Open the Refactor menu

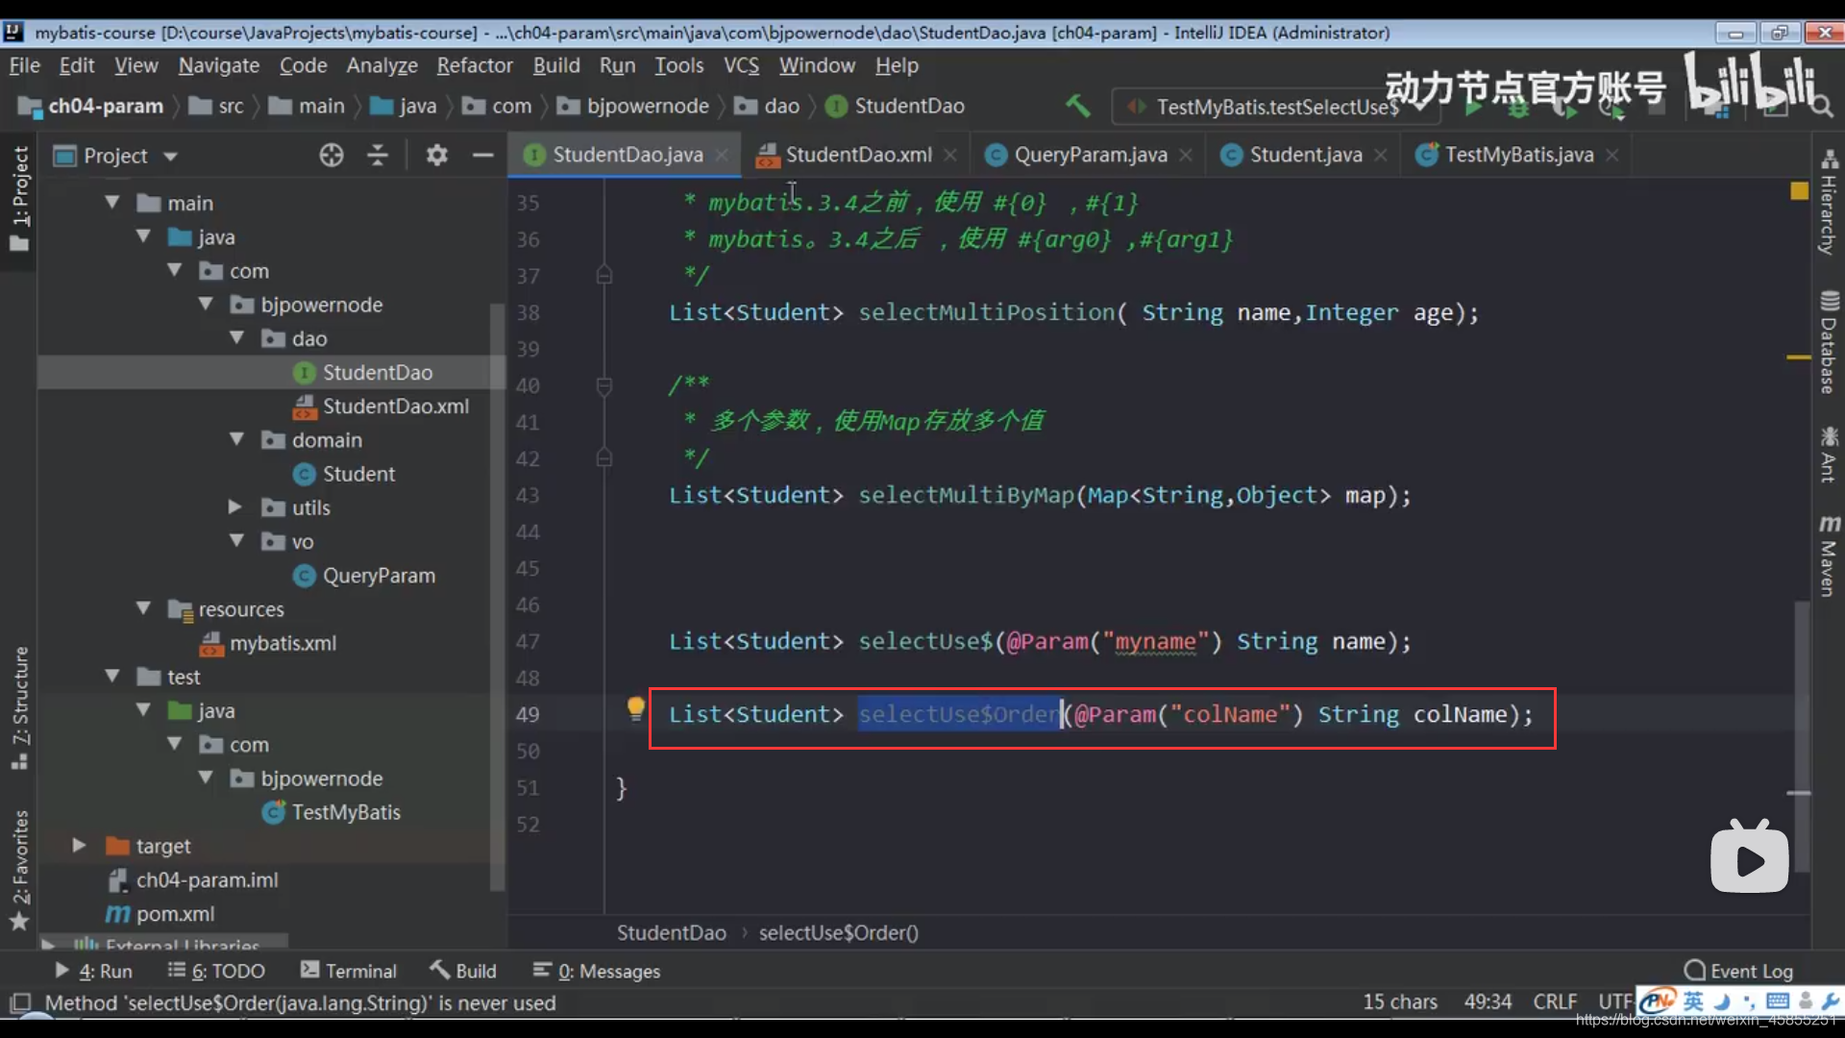(x=475, y=65)
